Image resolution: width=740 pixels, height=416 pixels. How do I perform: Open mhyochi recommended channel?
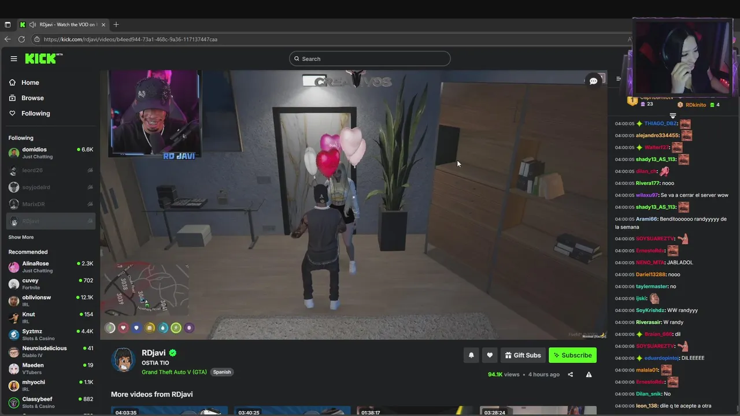(51, 385)
